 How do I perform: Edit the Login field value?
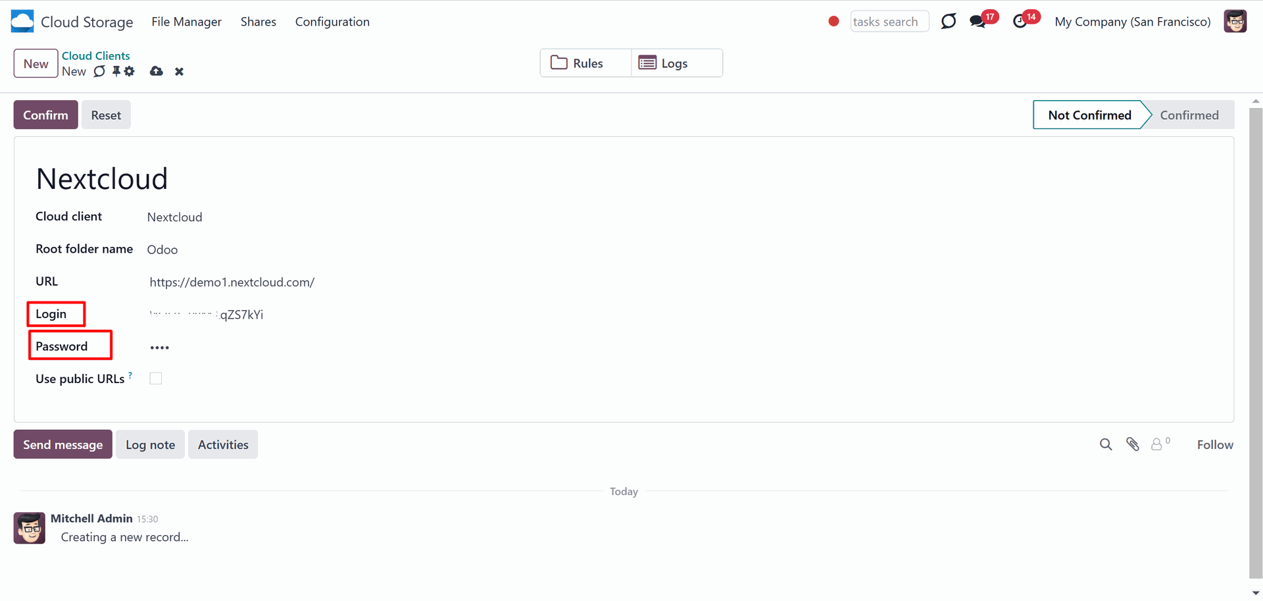(x=207, y=315)
